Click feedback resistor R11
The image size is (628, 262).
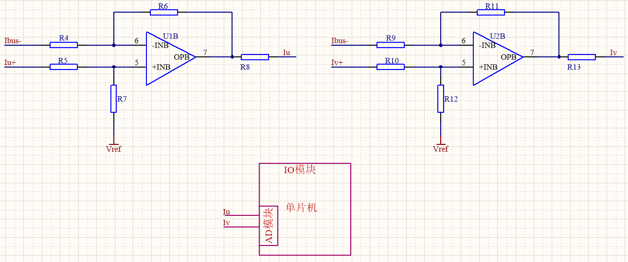(491, 12)
